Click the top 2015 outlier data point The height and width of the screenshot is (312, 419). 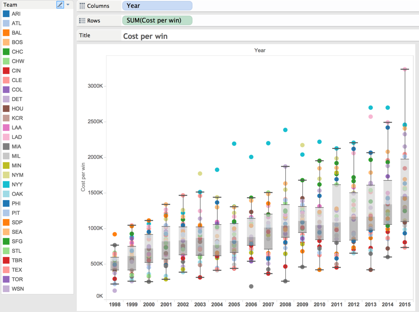coord(405,69)
